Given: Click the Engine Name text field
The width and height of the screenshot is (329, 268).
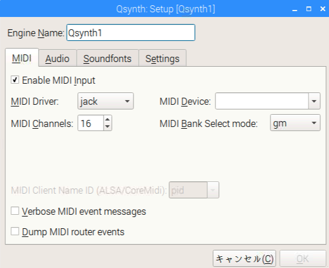Looking at the screenshot, I should 131,33.
